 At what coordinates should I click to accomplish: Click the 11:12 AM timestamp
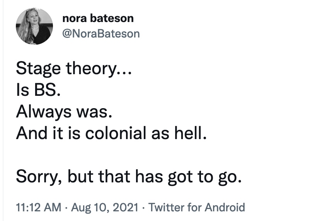tap(39, 207)
